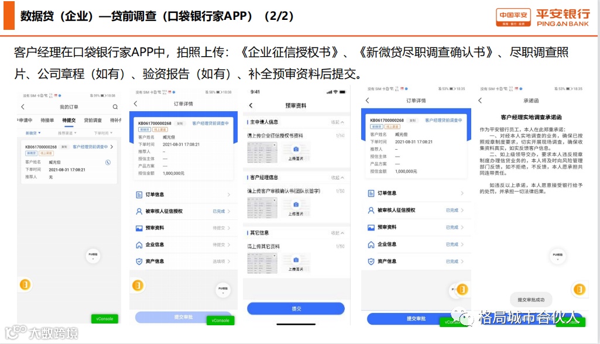The image size is (600, 344).
Task: Tap the vConsole button on 18:08 订单详情 screen
Action: pos(221,320)
